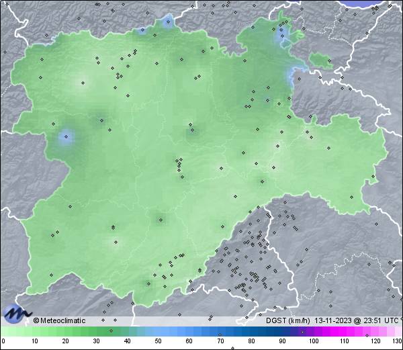The image size is (403, 350).
Task: Click the scale label 40
Action: [x=128, y=341]
